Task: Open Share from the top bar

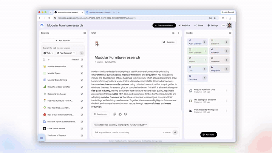Action: point(199,26)
